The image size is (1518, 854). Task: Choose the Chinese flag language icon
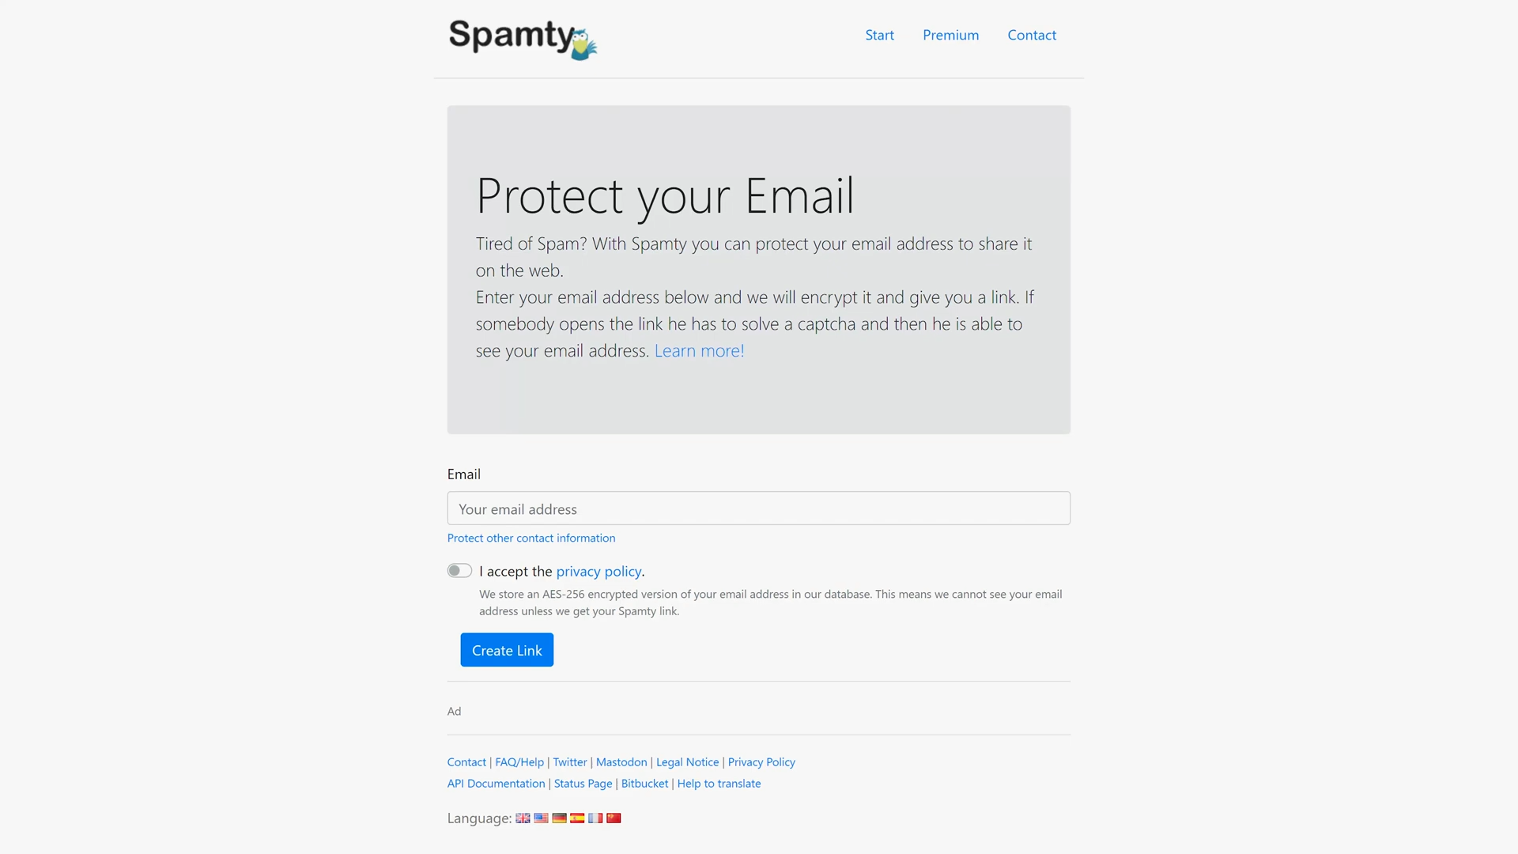click(x=614, y=818)
